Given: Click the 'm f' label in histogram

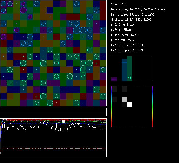Looking at the screenshot, I should pyautogui.click(x=129, y=78).
